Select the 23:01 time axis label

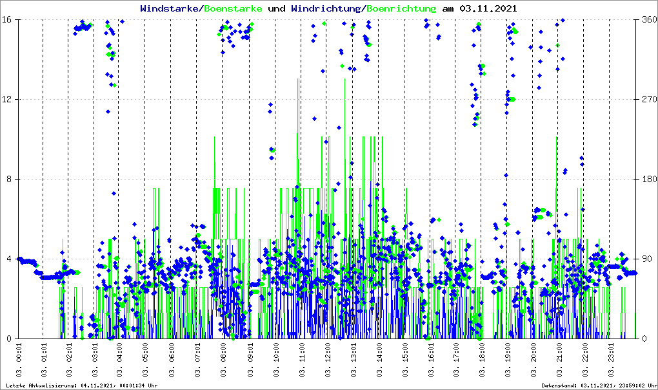tap(610, 360)
